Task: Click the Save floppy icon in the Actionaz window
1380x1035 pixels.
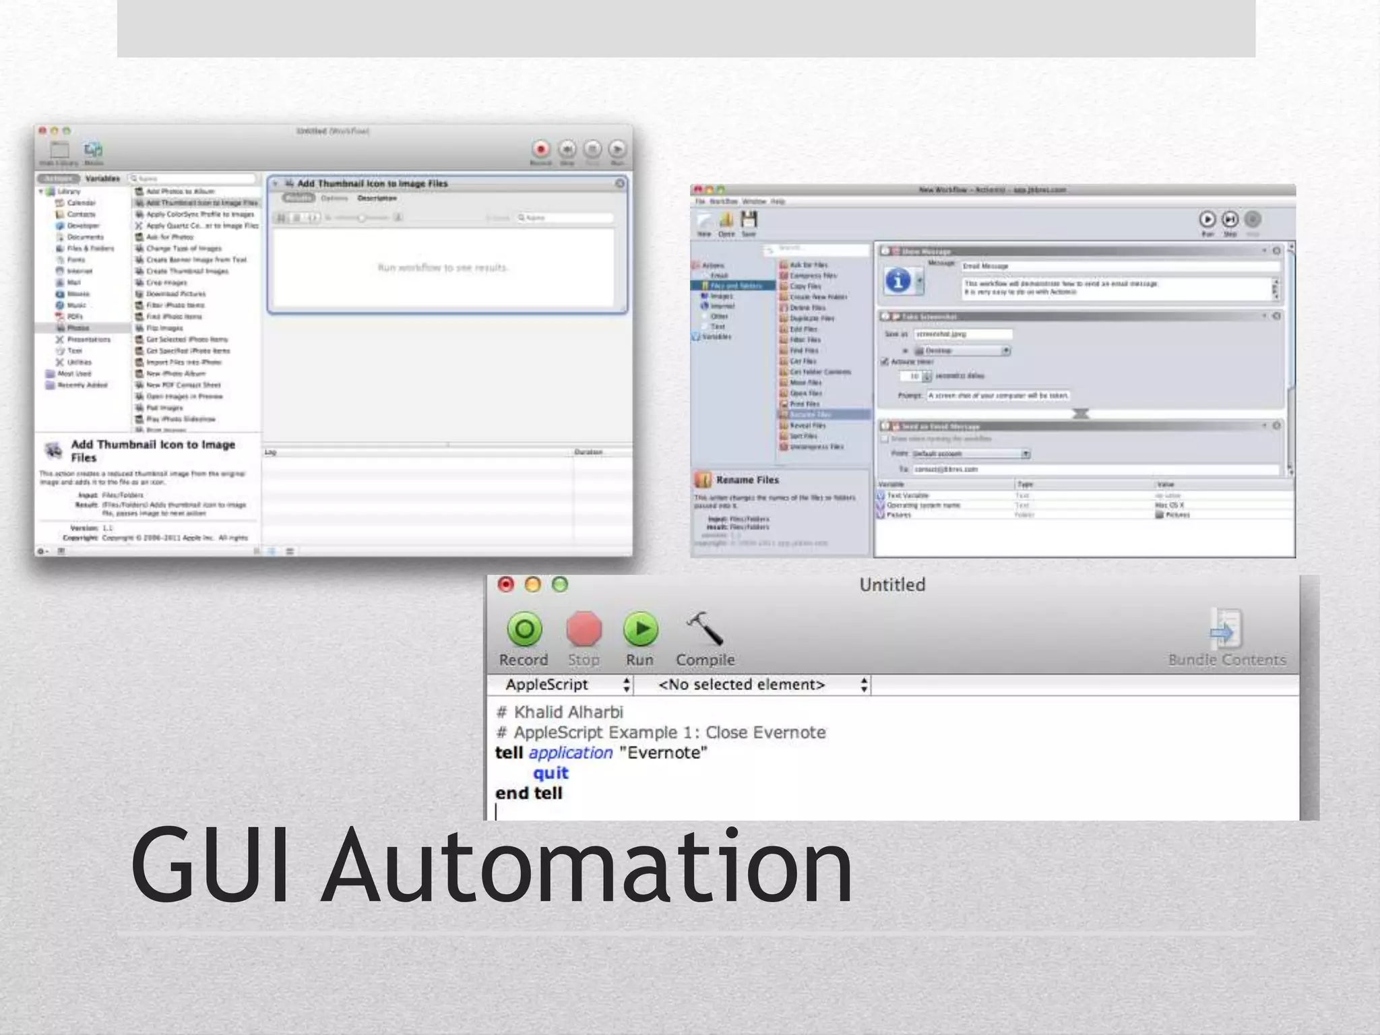Action: (749, 223)
